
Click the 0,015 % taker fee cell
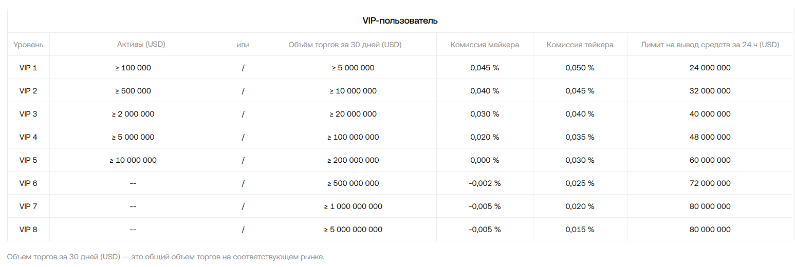pyautogui.click(x=580, y=230)
